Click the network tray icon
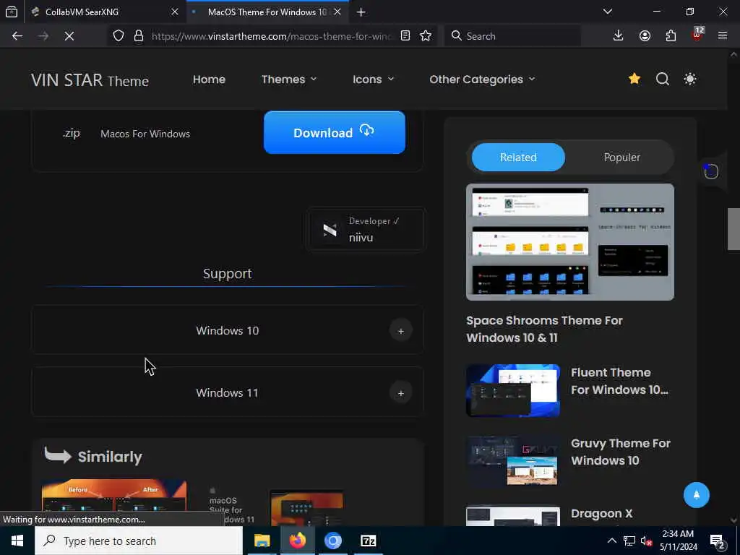The image size is (740, 555). tap(629, 541)
